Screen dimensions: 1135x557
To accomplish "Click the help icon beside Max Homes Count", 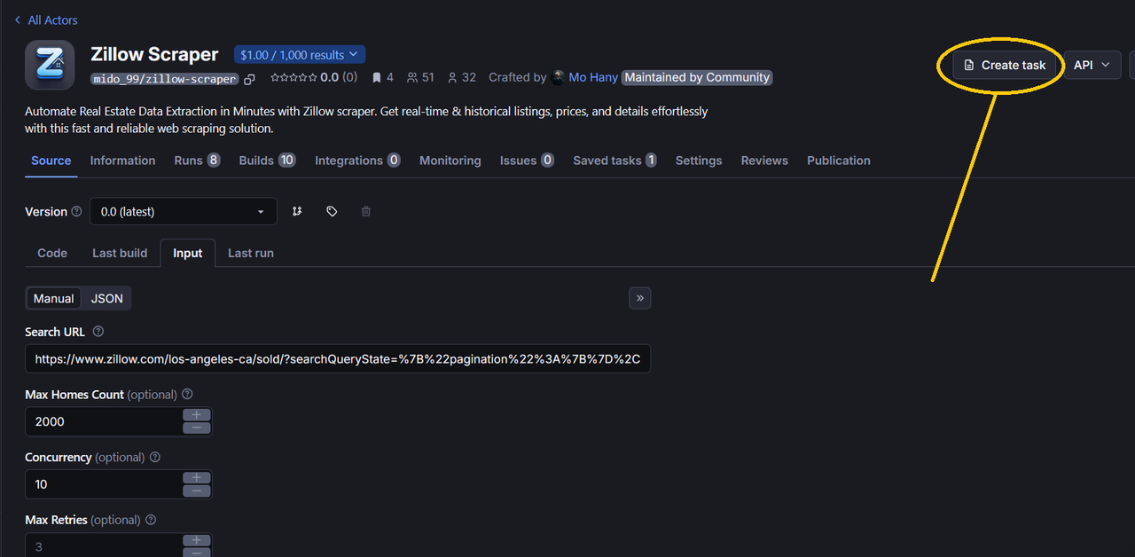I will 187,395.
